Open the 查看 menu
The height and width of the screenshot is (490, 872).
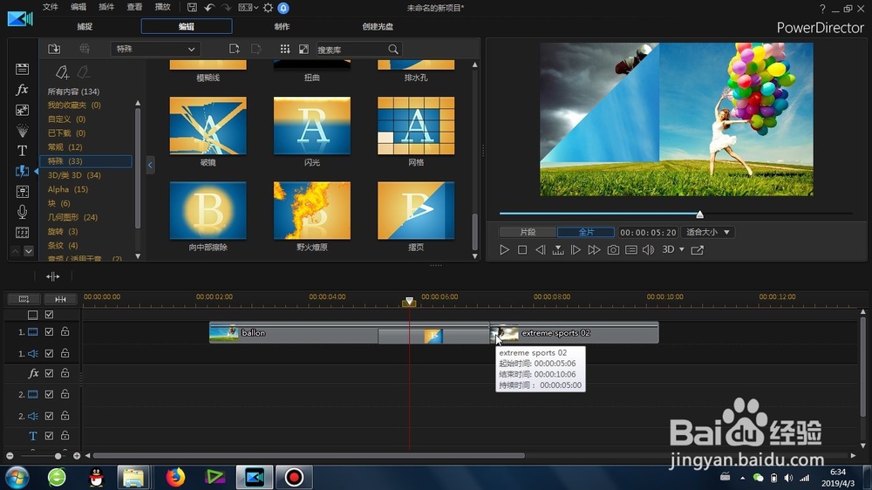coord(134,7)
